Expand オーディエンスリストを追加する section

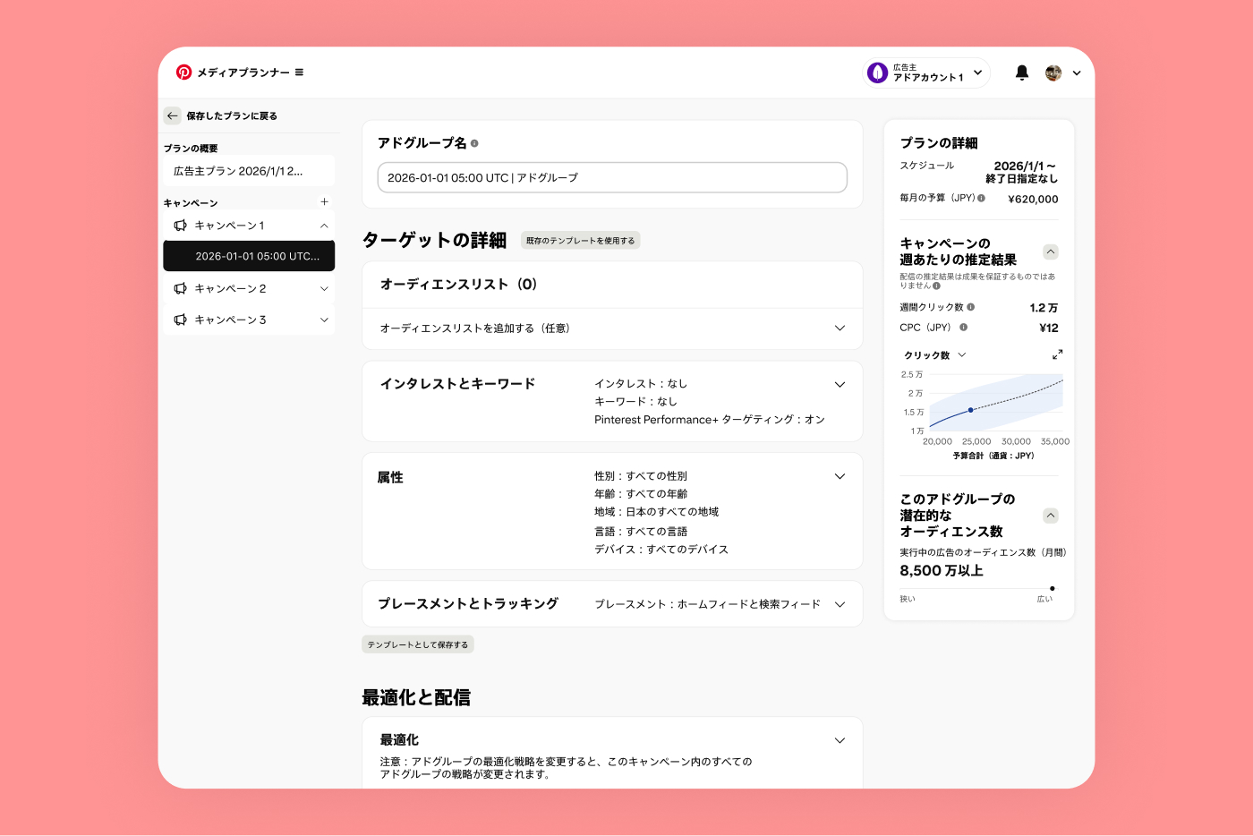[840, 328]
